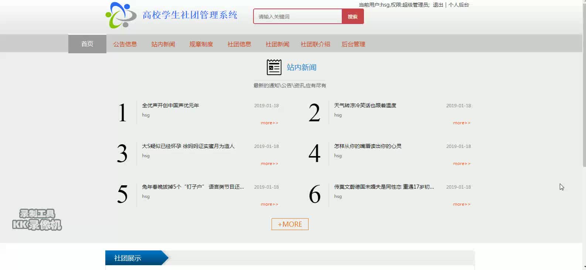Image resolution: width=586 pixels, height=270 pixels.
Task: Click the 站内新闻 section heading text
Action: tap(301, 67)
